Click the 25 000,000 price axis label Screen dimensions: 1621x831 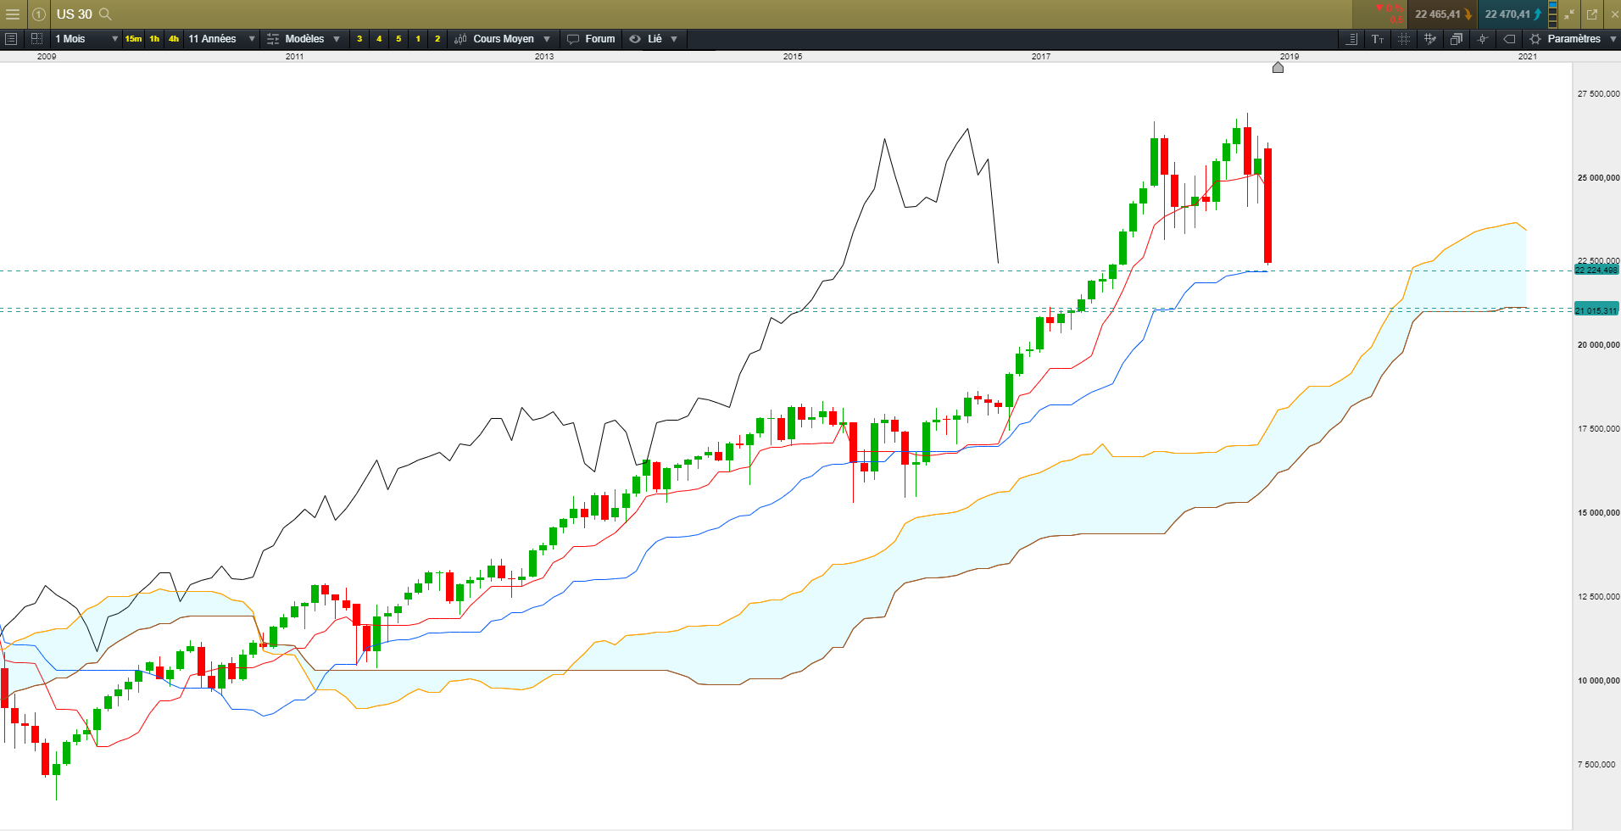[1598, 178]
